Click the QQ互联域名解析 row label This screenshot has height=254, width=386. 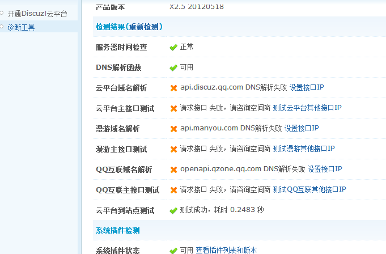pyautogui.click(x=124, y=170)
